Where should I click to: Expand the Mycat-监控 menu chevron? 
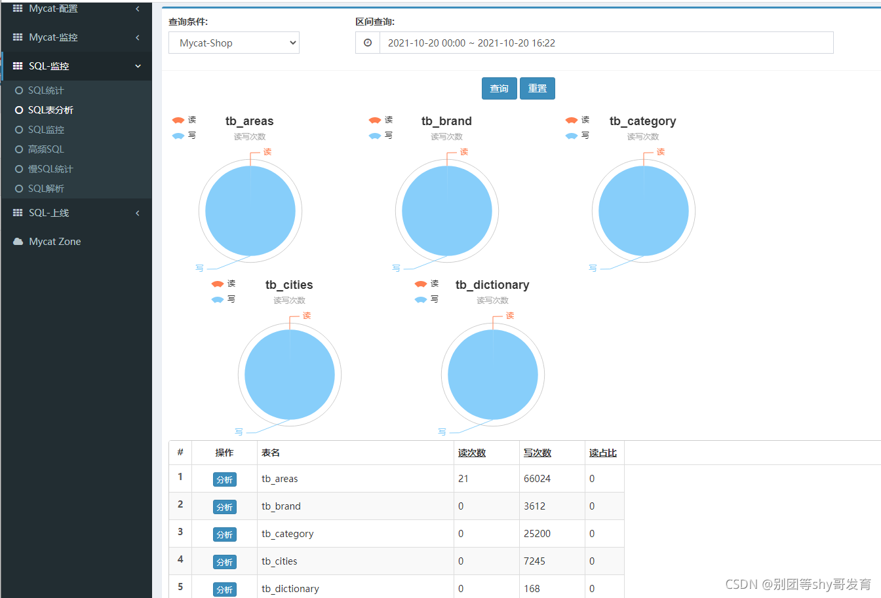[x=138, y=37]
